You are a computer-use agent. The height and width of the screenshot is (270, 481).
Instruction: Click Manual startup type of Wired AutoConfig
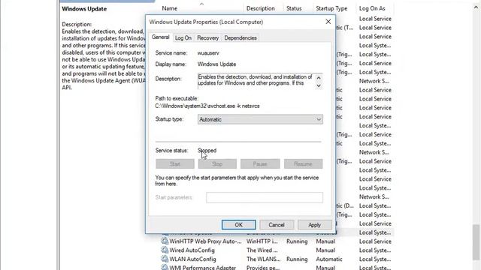pos(325,250)
